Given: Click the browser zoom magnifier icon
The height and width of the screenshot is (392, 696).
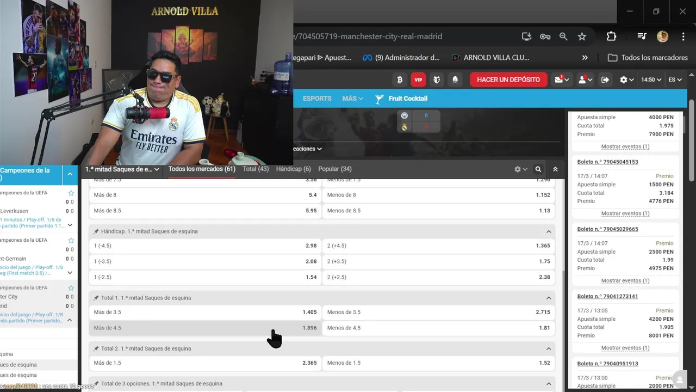Looking at the screenshot, I should [563, 36].
